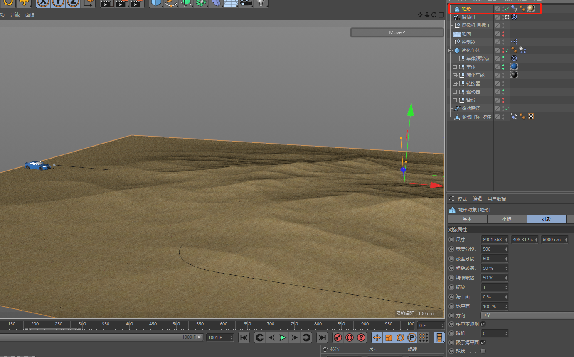Collapse the 简化车体 tree node

click(450, 50)
